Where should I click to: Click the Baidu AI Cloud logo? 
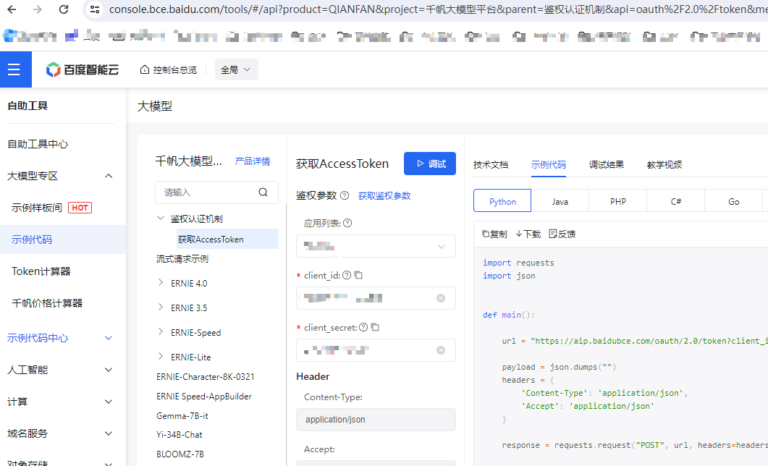click(83, 69)
